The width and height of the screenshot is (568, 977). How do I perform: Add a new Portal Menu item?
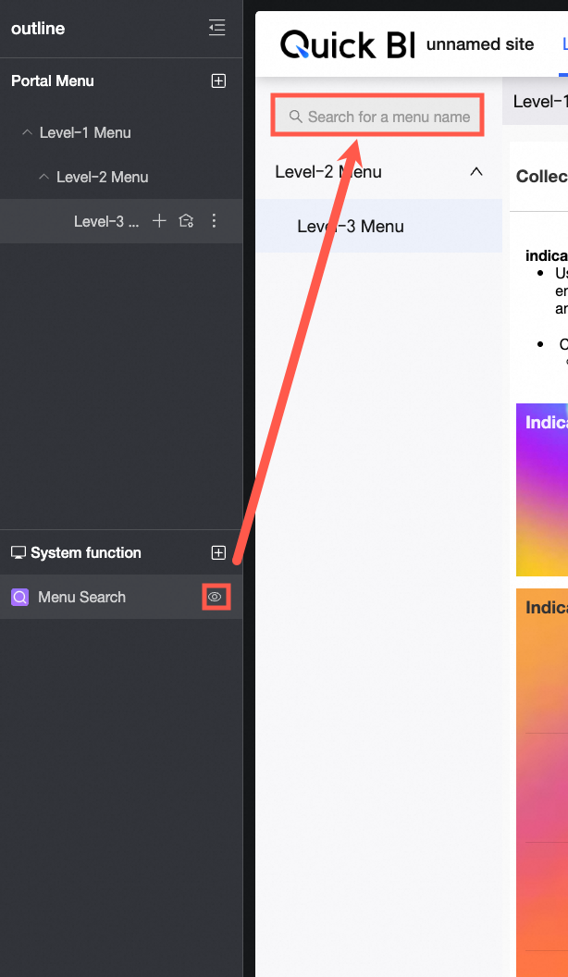pos(218,81)
